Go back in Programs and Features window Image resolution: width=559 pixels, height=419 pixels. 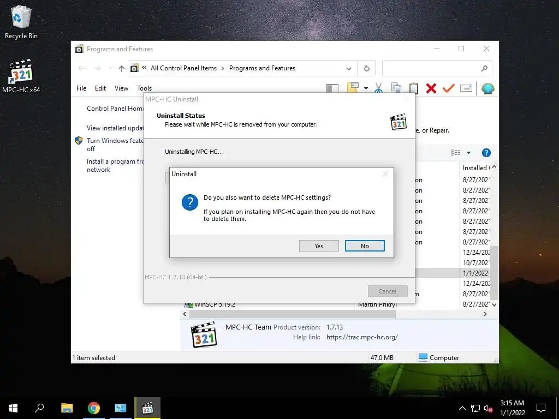click(x=82, y=68)
